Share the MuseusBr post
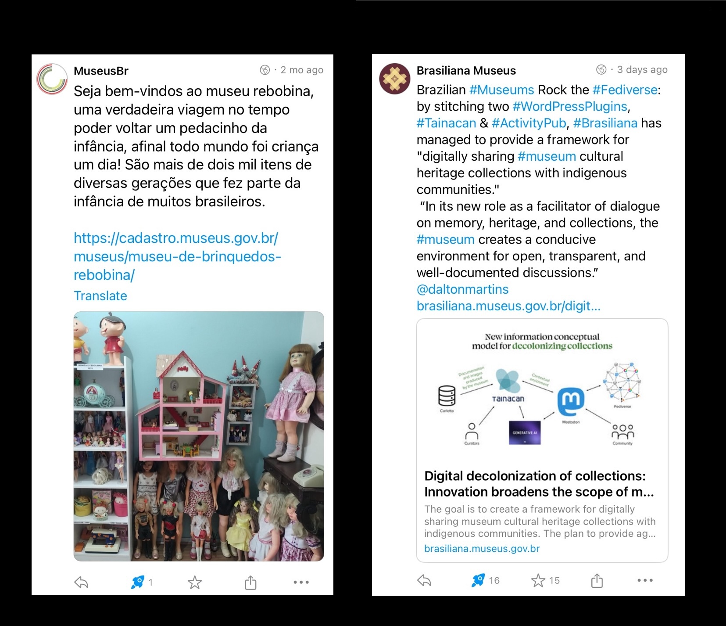This screenshot has width=726, height=626. (250, 583)
